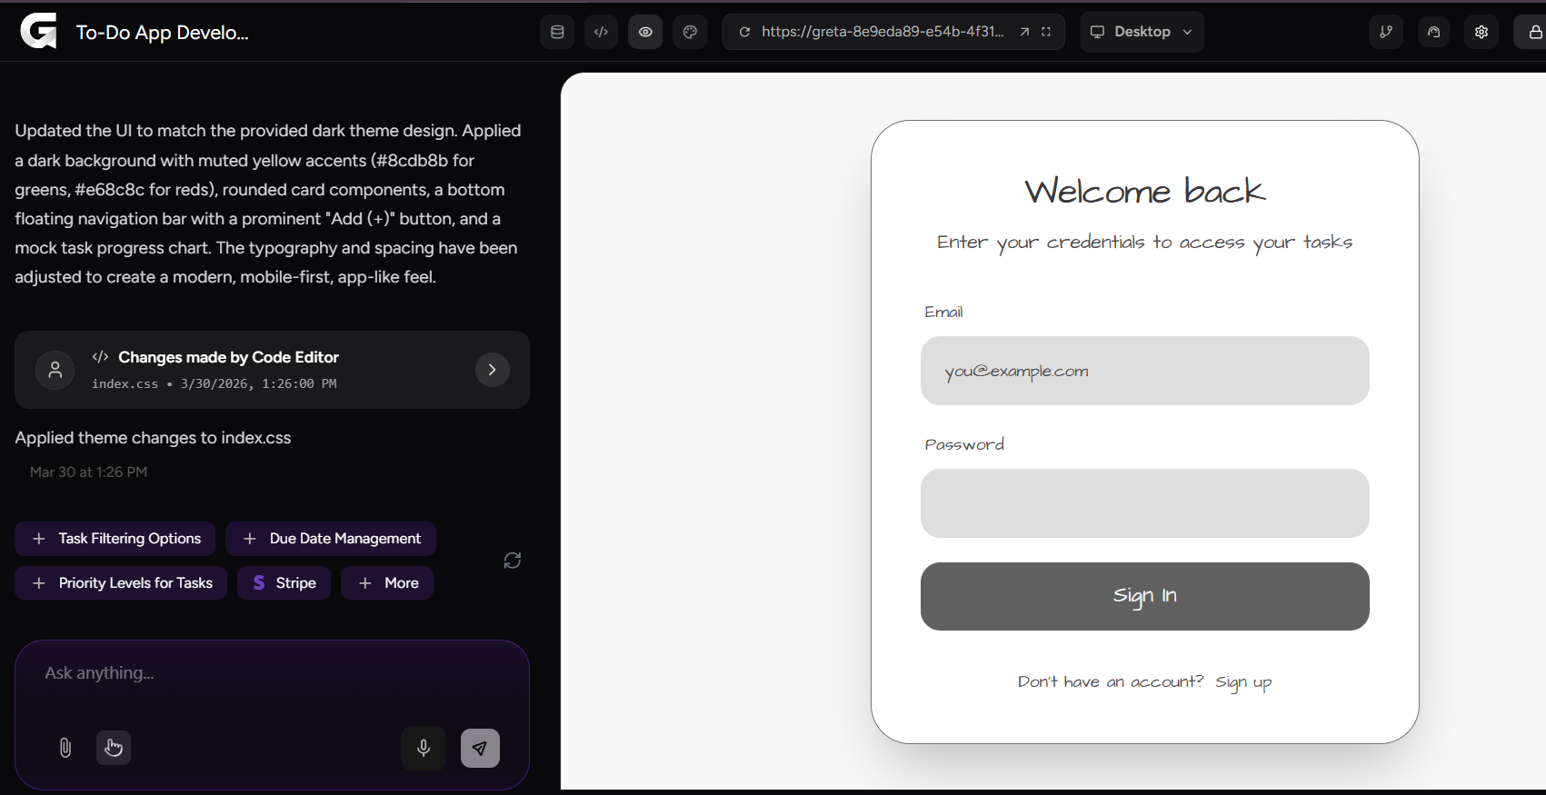1546x795 pixels.
Task: Select the Stripe integration chip
Action: click(x=284, y=583)
